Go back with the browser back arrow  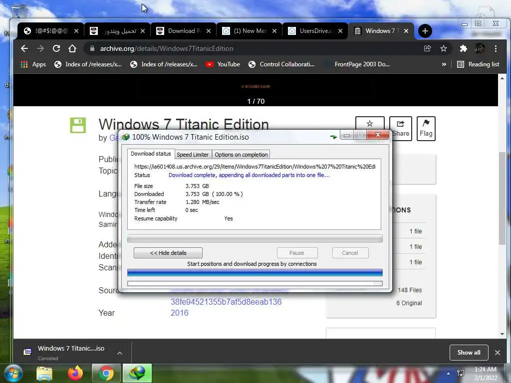[24, 48]
